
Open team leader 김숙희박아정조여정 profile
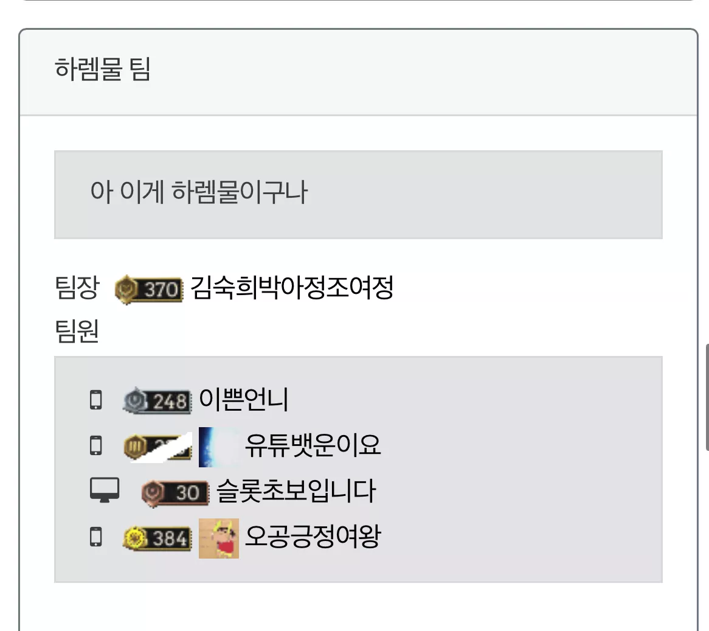pos(292,288)
